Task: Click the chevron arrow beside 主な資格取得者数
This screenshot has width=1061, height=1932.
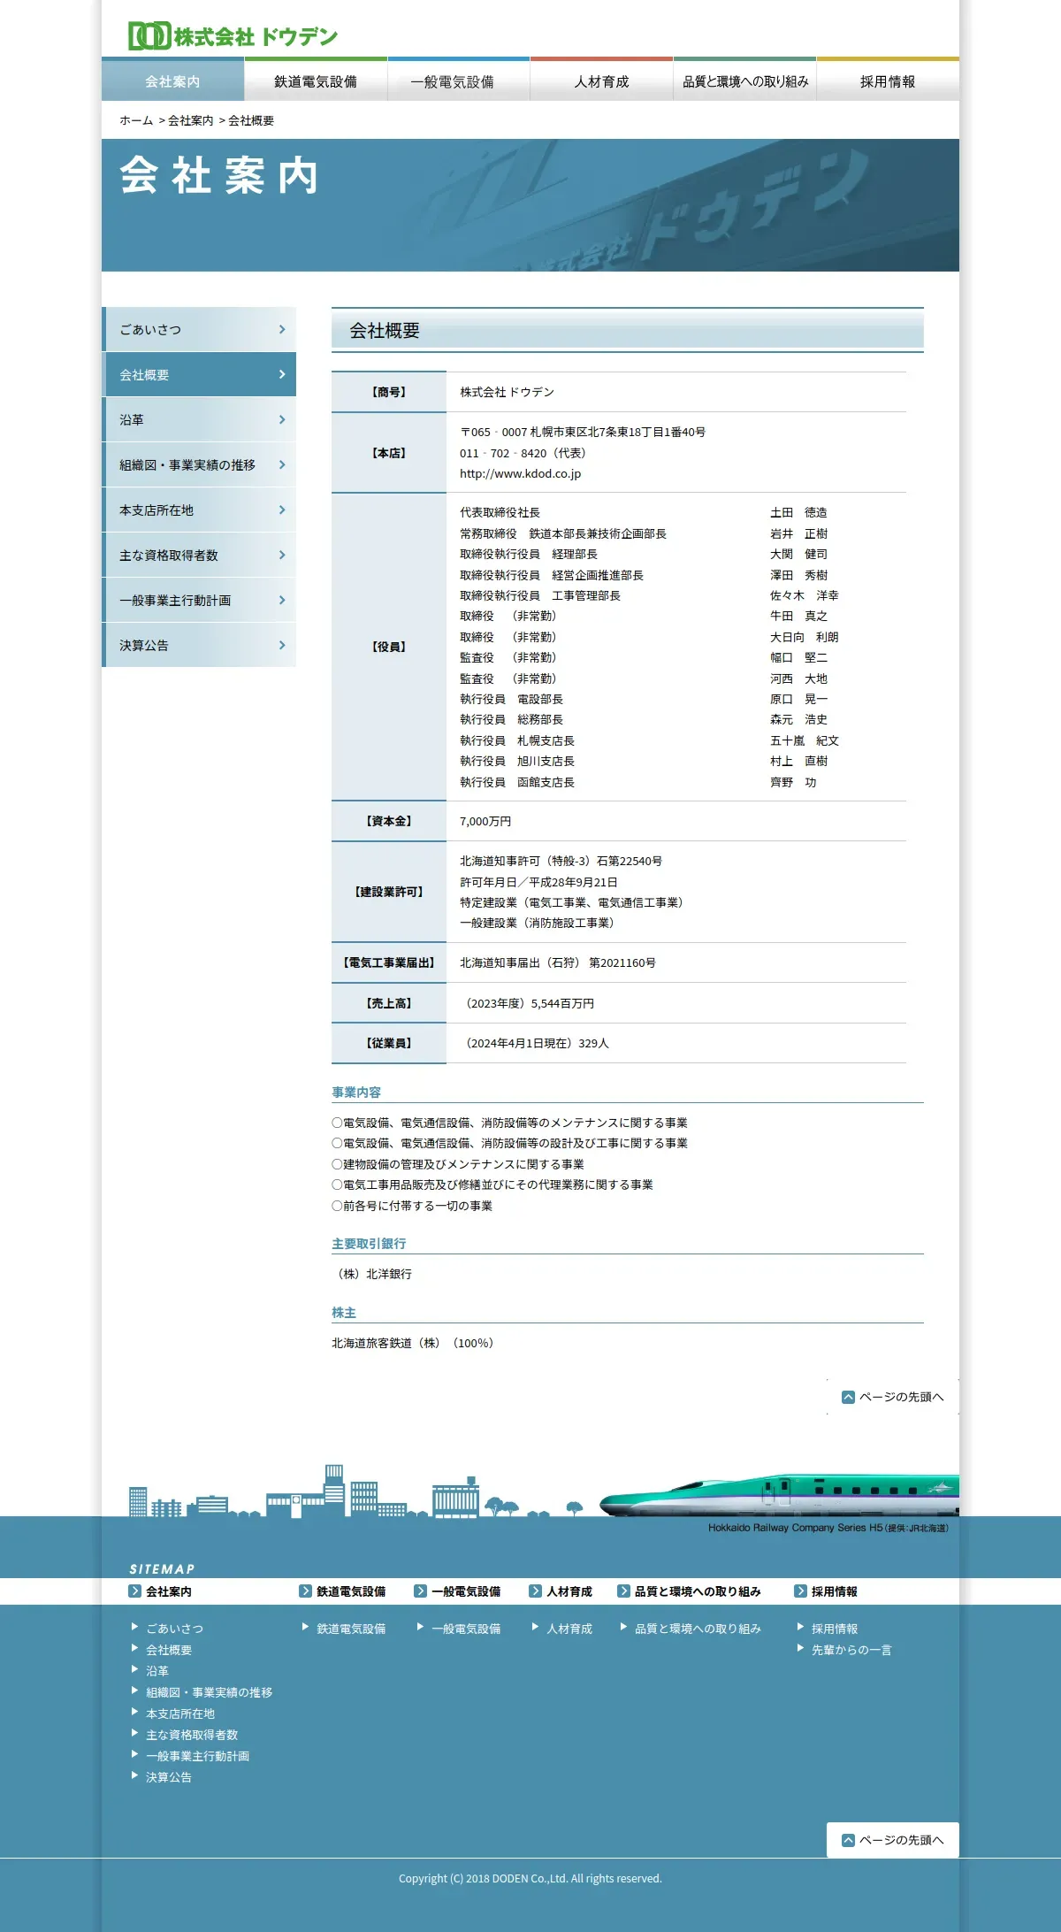Action: [x=282, y=555]
